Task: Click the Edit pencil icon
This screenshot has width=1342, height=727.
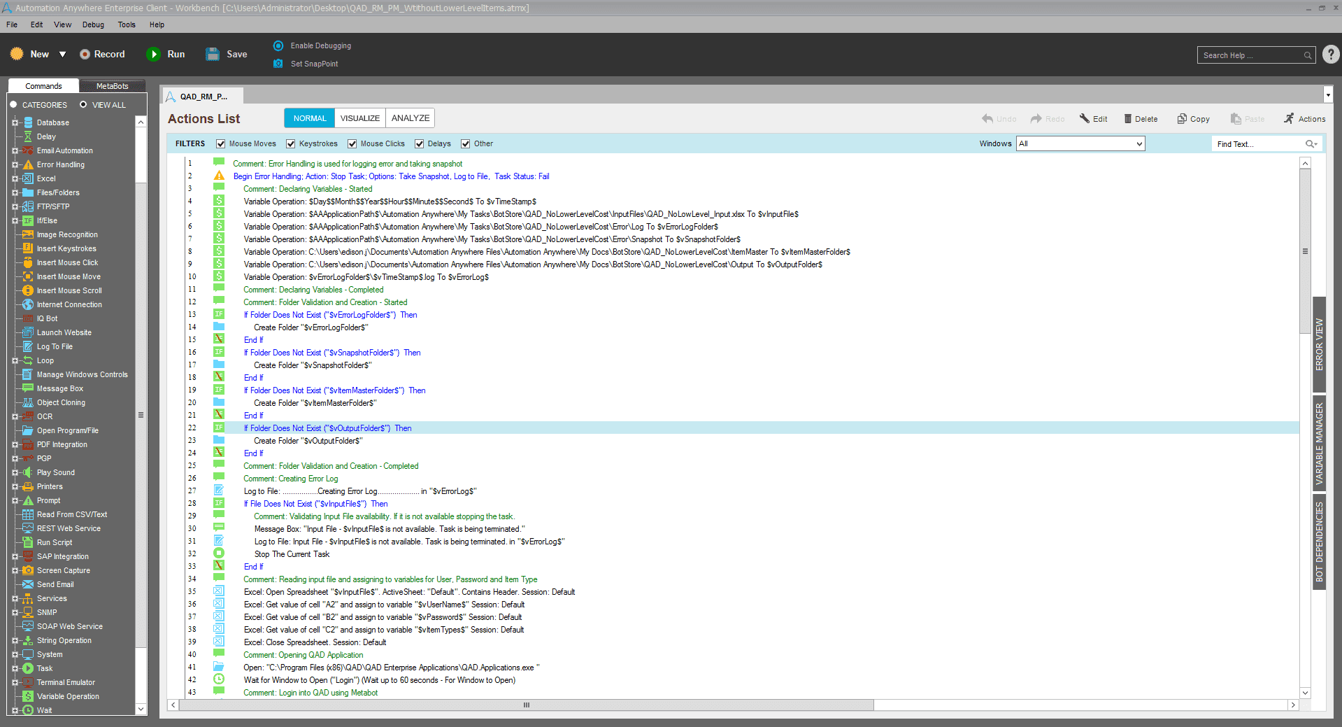Action: coord(1085,119)
